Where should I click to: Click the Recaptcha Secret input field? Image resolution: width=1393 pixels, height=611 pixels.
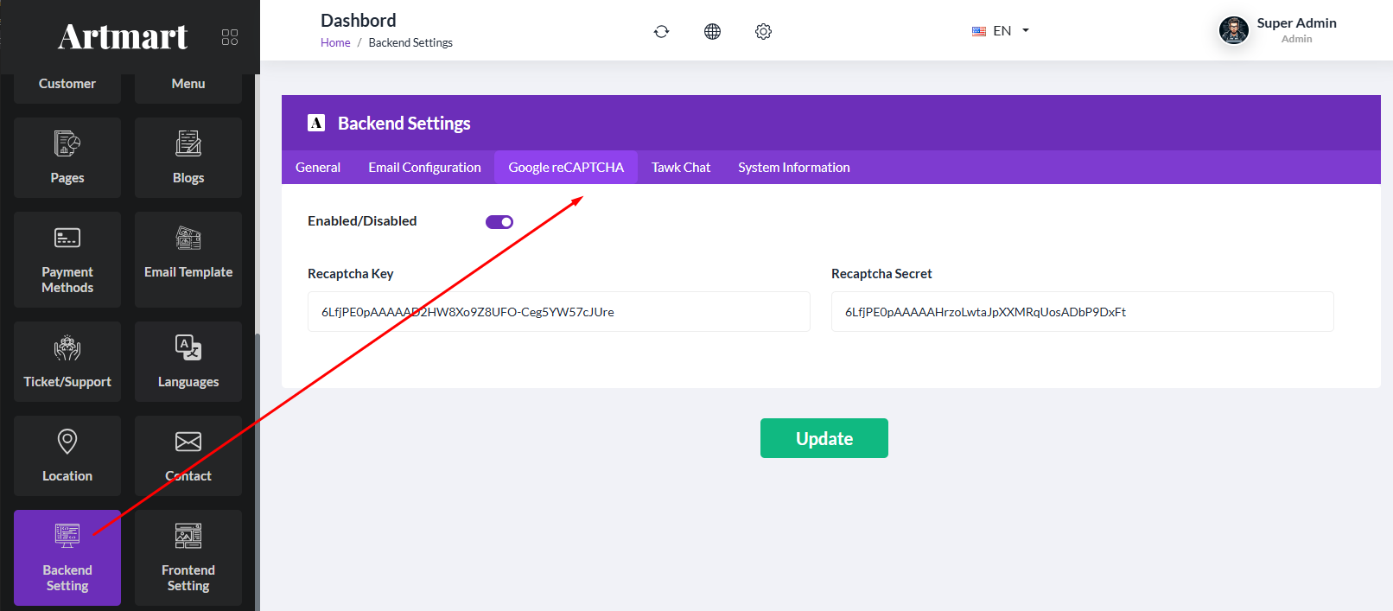point(1082,312)
